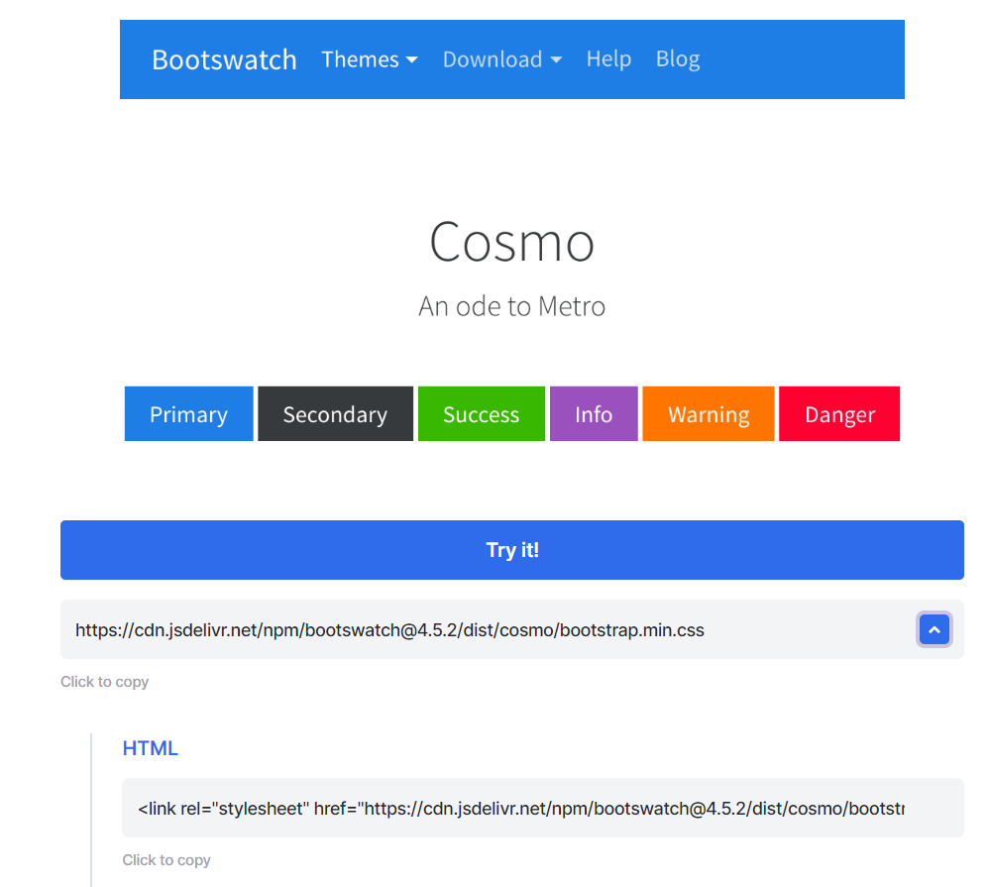
Task: Open the Blog link in navbar
Action: [x=678, y=59]
